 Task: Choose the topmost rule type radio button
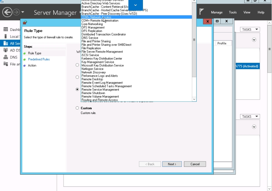(x=77, y=65)
